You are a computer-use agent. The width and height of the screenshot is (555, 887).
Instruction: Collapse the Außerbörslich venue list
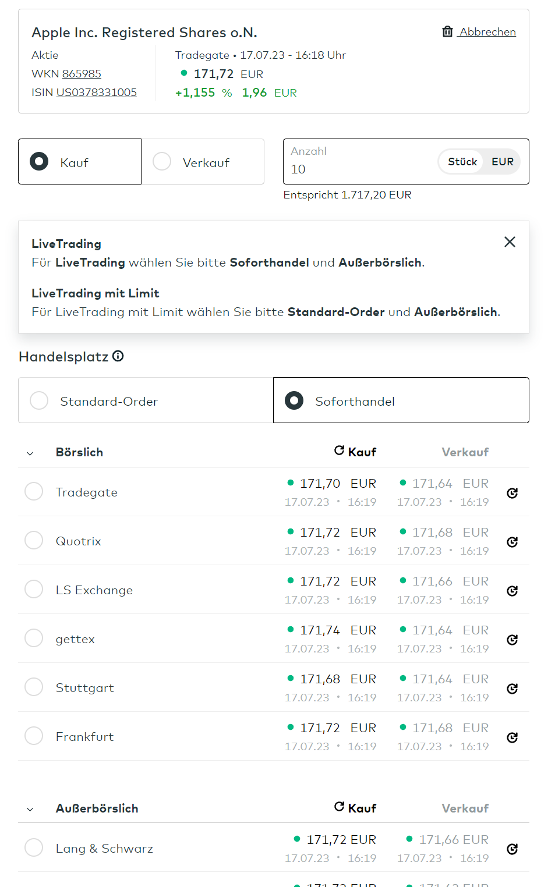tap(30, 810)
